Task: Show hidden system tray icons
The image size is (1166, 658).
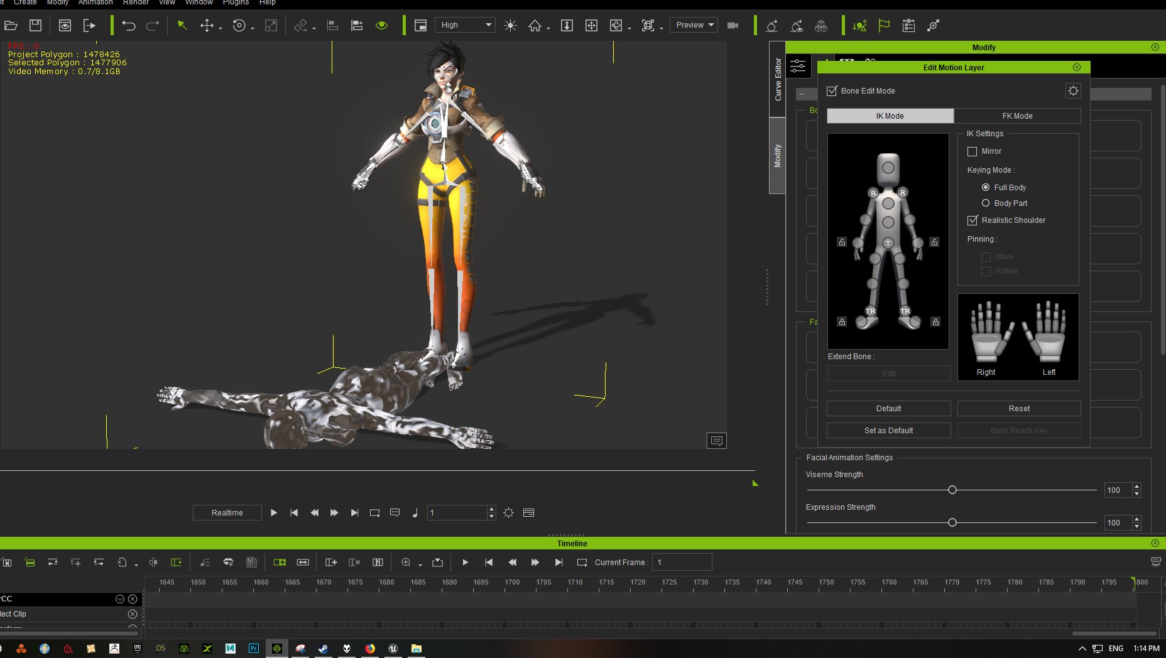Action: (1082, 649)
